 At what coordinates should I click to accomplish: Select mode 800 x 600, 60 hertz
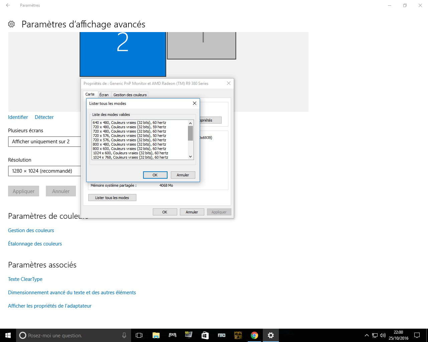coord(129,149)
